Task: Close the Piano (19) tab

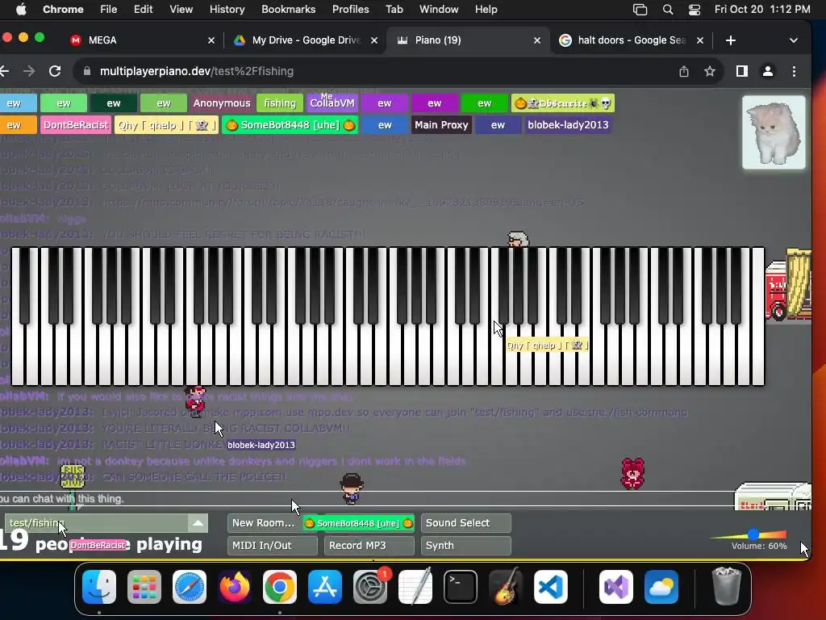Action: click(536, 40)
